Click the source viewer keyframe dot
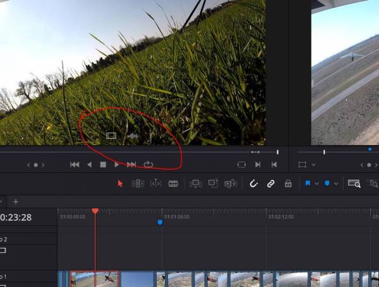This screenshot has width=379, height=287. point(36,165)
